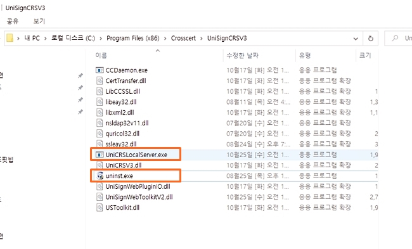Sort by the 수정한 날짜 column header

click(243, 55)
